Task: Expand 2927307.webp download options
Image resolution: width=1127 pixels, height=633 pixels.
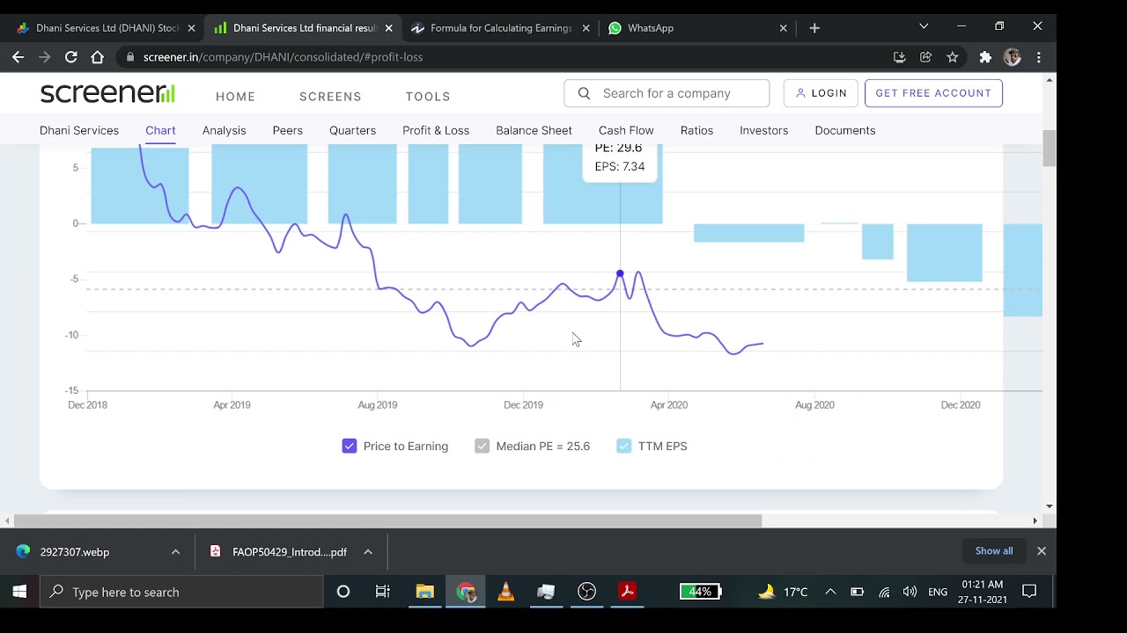Action: click(175, 552)
